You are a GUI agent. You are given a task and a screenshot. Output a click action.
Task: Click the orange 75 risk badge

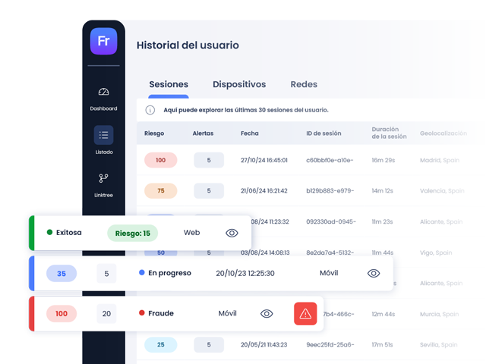point(160,190)
